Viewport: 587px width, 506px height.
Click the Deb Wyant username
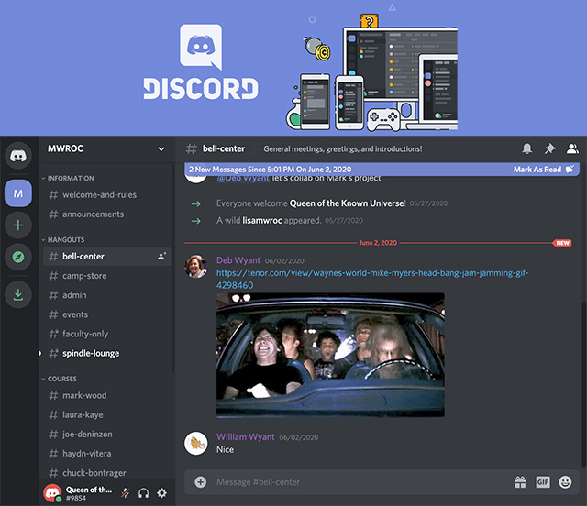coord(238,260)
